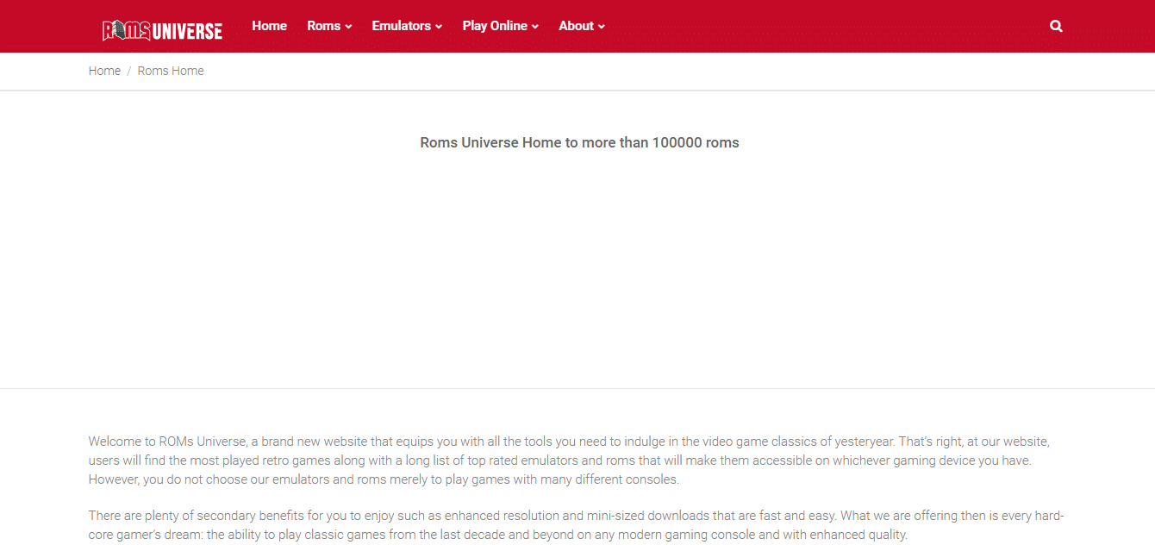Open the search magnifier icon
The height and width of the screenshot is (545, 1155).
tap(1056, 26)
